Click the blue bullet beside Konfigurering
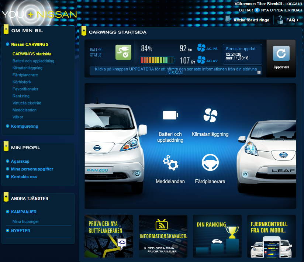 pyautogui.click(x=7, y=126)
